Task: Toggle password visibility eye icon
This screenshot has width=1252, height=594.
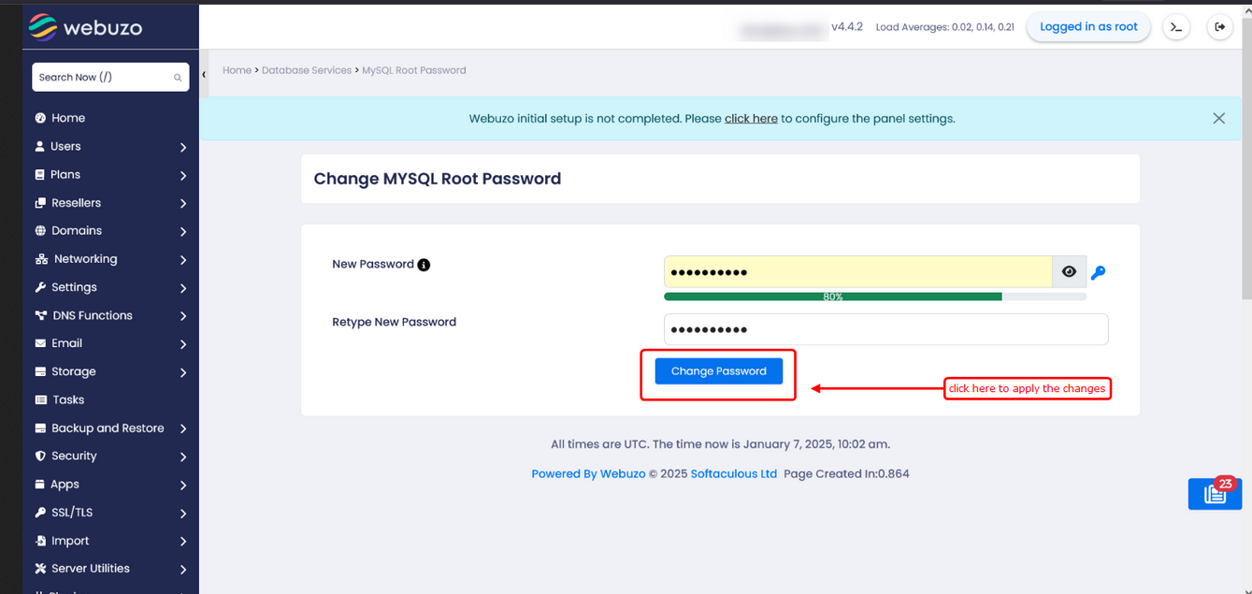Action: (1069, 272)
